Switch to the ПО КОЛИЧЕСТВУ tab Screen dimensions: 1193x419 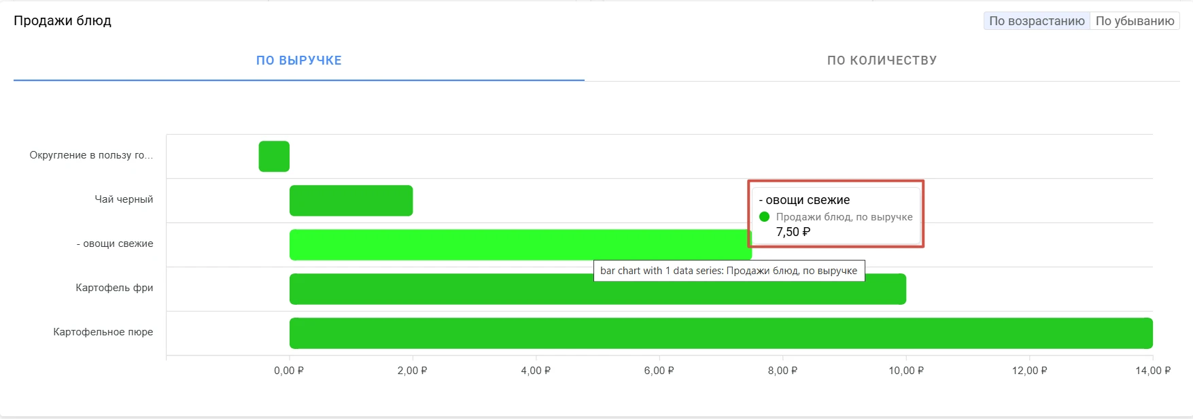tap(882, 61)
